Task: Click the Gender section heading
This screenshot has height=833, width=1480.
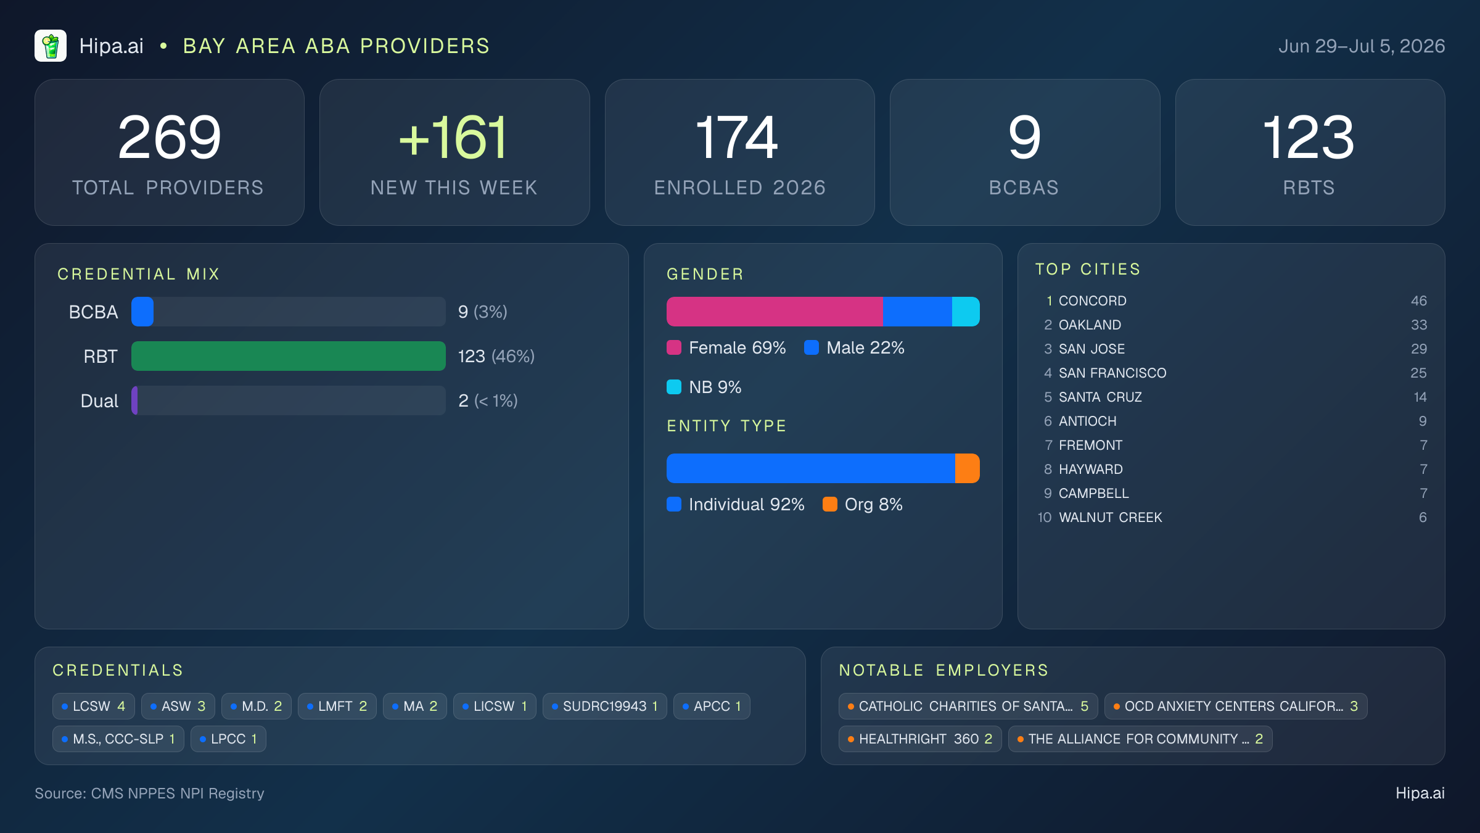Action: point(705,274)
